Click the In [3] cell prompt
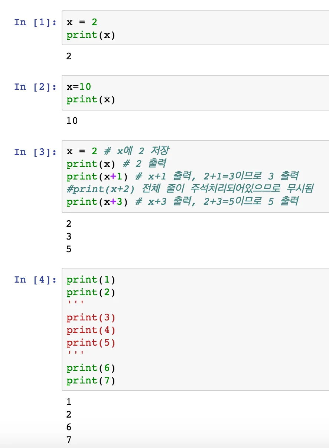Viewport: 329px width, 448px height. point(35,152)
